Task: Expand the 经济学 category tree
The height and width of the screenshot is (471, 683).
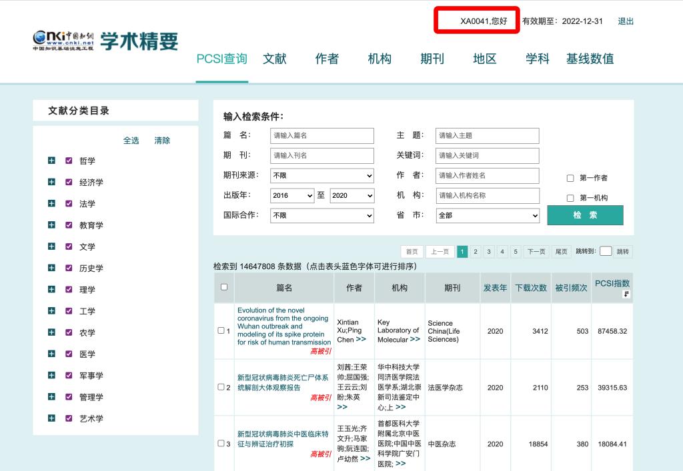Action: pos(51,182)
